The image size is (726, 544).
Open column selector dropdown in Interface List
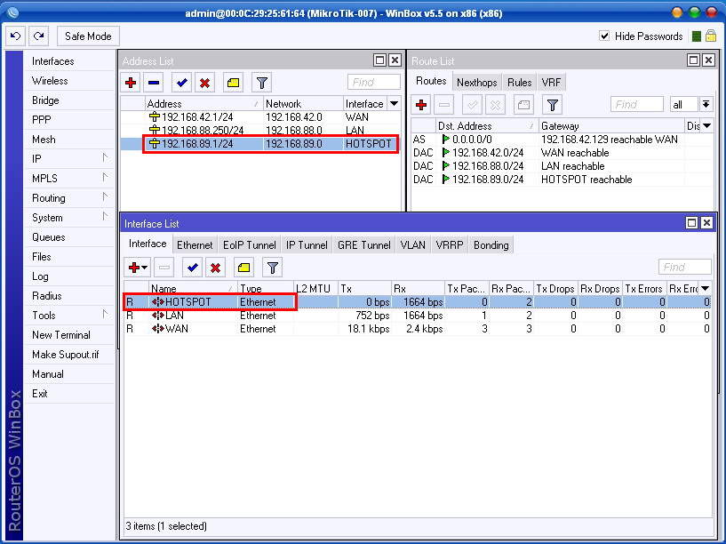click(706, 288)
